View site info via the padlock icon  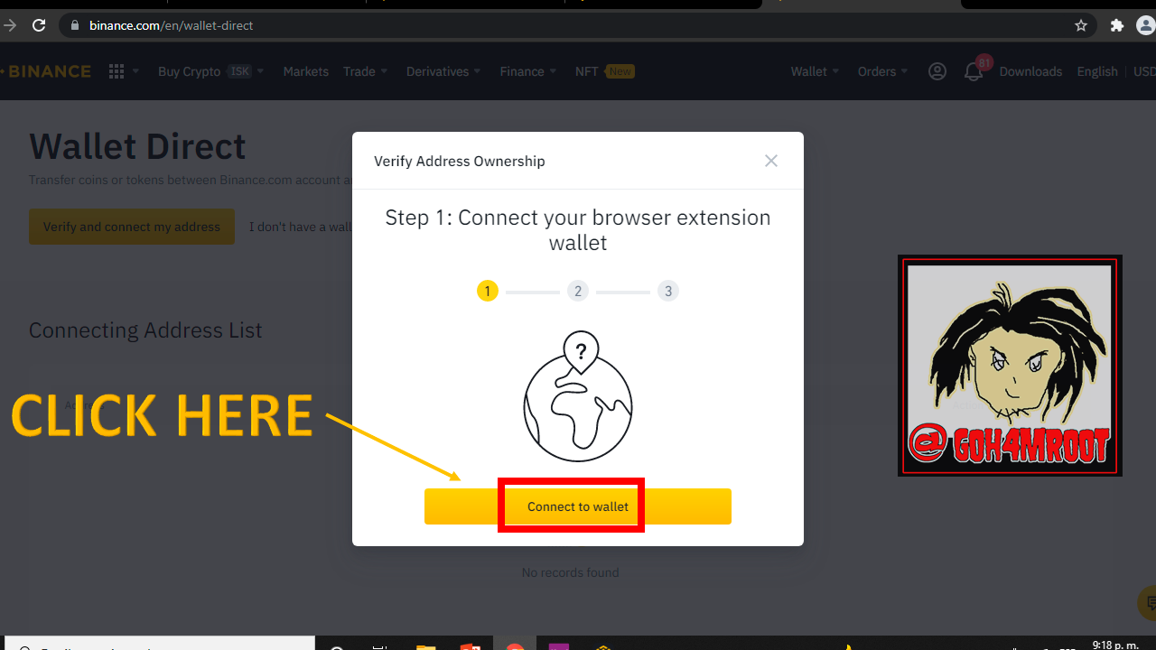[75, 25]
